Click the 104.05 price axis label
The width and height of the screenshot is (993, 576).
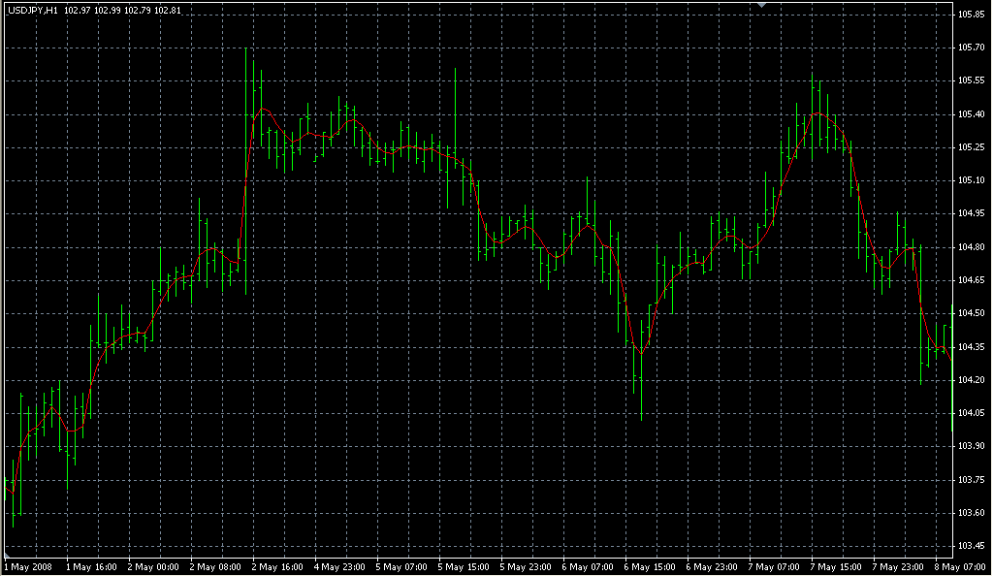tap(972, 413)
